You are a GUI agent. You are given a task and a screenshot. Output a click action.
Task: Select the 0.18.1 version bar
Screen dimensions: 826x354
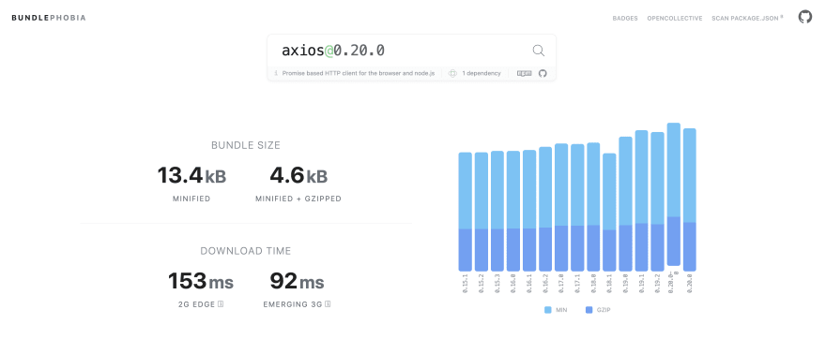[x=609, y=213]
